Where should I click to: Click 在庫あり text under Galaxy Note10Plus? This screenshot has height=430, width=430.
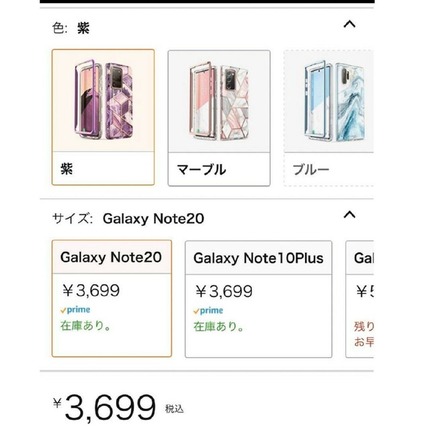(x=218, y=327)
